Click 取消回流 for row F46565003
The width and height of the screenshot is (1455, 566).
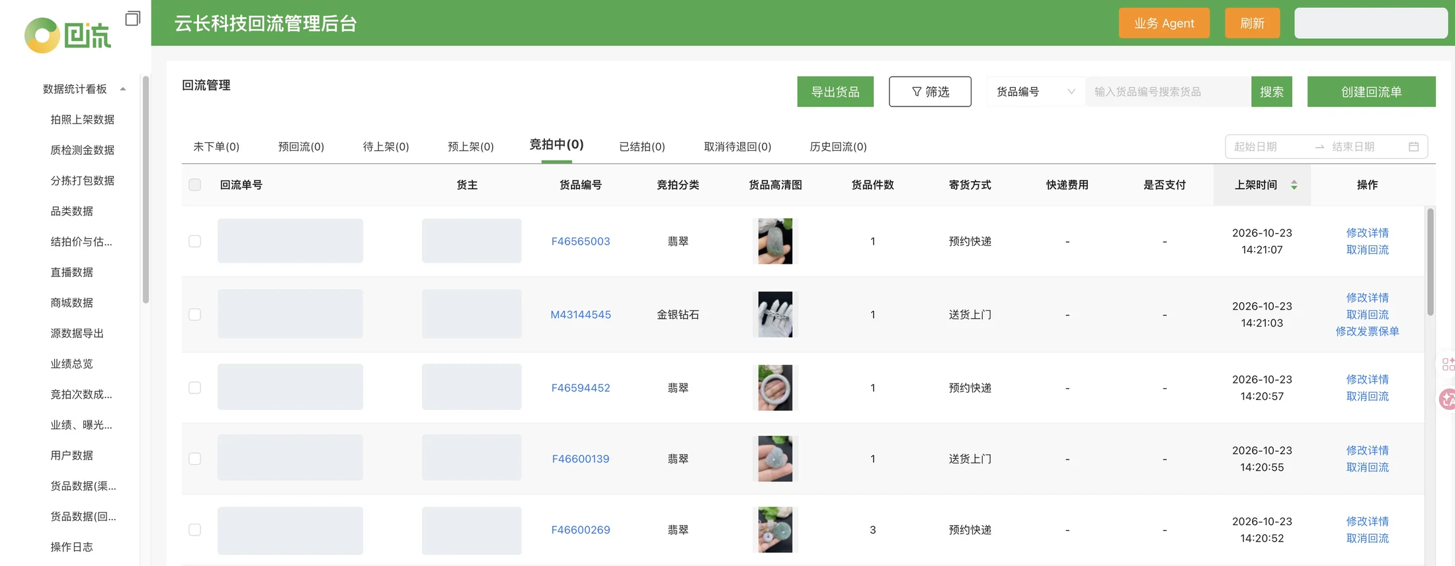point(1367,250)
